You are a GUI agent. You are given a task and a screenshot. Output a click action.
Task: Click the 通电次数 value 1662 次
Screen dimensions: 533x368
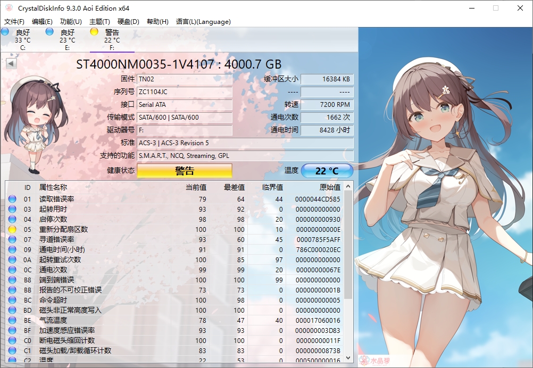point(327,117)
